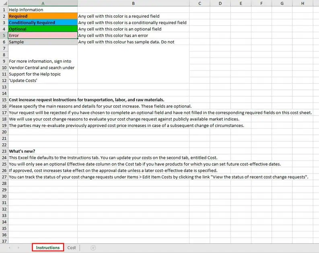Select row header 1
The width and height of the screenshot is (319, 253).
4,10
